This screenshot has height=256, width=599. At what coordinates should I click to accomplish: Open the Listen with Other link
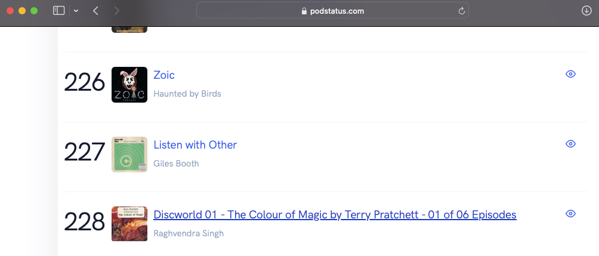(195, 145)
